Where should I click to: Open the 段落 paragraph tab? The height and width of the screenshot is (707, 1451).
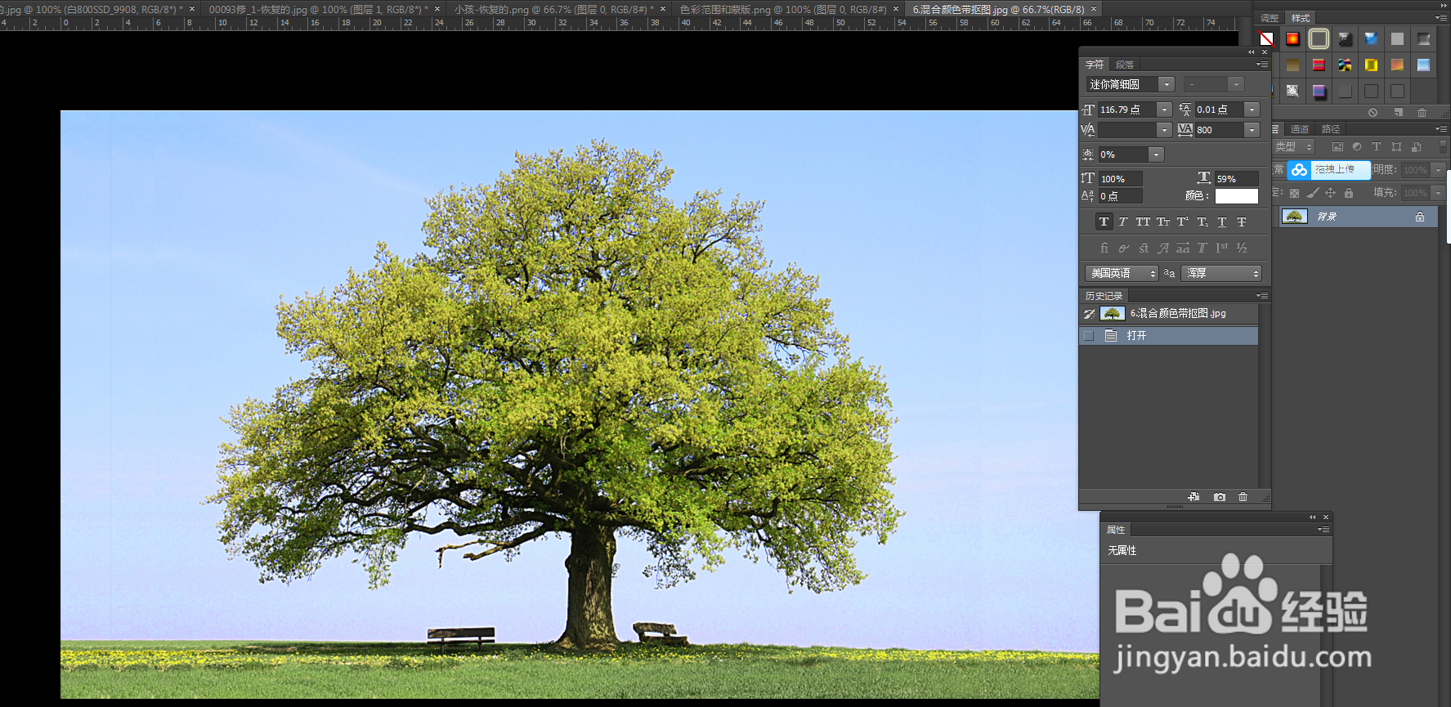1125,65
